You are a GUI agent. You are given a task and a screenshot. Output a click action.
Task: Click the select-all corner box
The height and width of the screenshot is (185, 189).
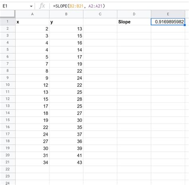pyautogui.click(x=8, y=14)
